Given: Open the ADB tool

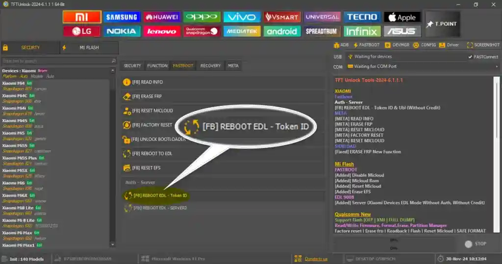Looking at the screenshot, I should pos(341,45).
